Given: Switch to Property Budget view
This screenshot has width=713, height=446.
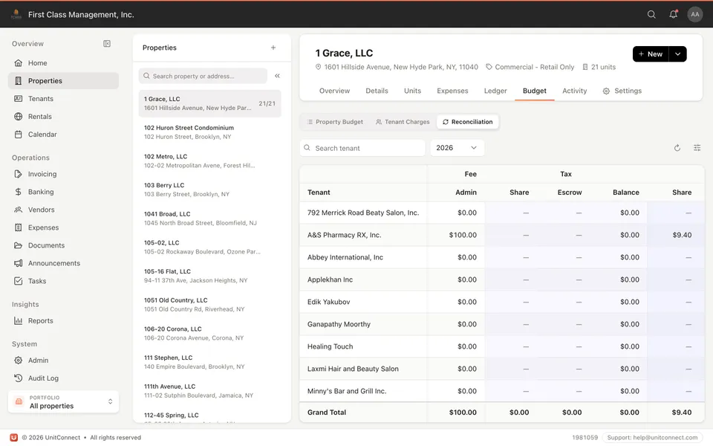Looking at the screenshot, I should 335,122.
